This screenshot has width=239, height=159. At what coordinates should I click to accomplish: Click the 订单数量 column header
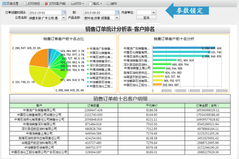click(x=93, y=105)
